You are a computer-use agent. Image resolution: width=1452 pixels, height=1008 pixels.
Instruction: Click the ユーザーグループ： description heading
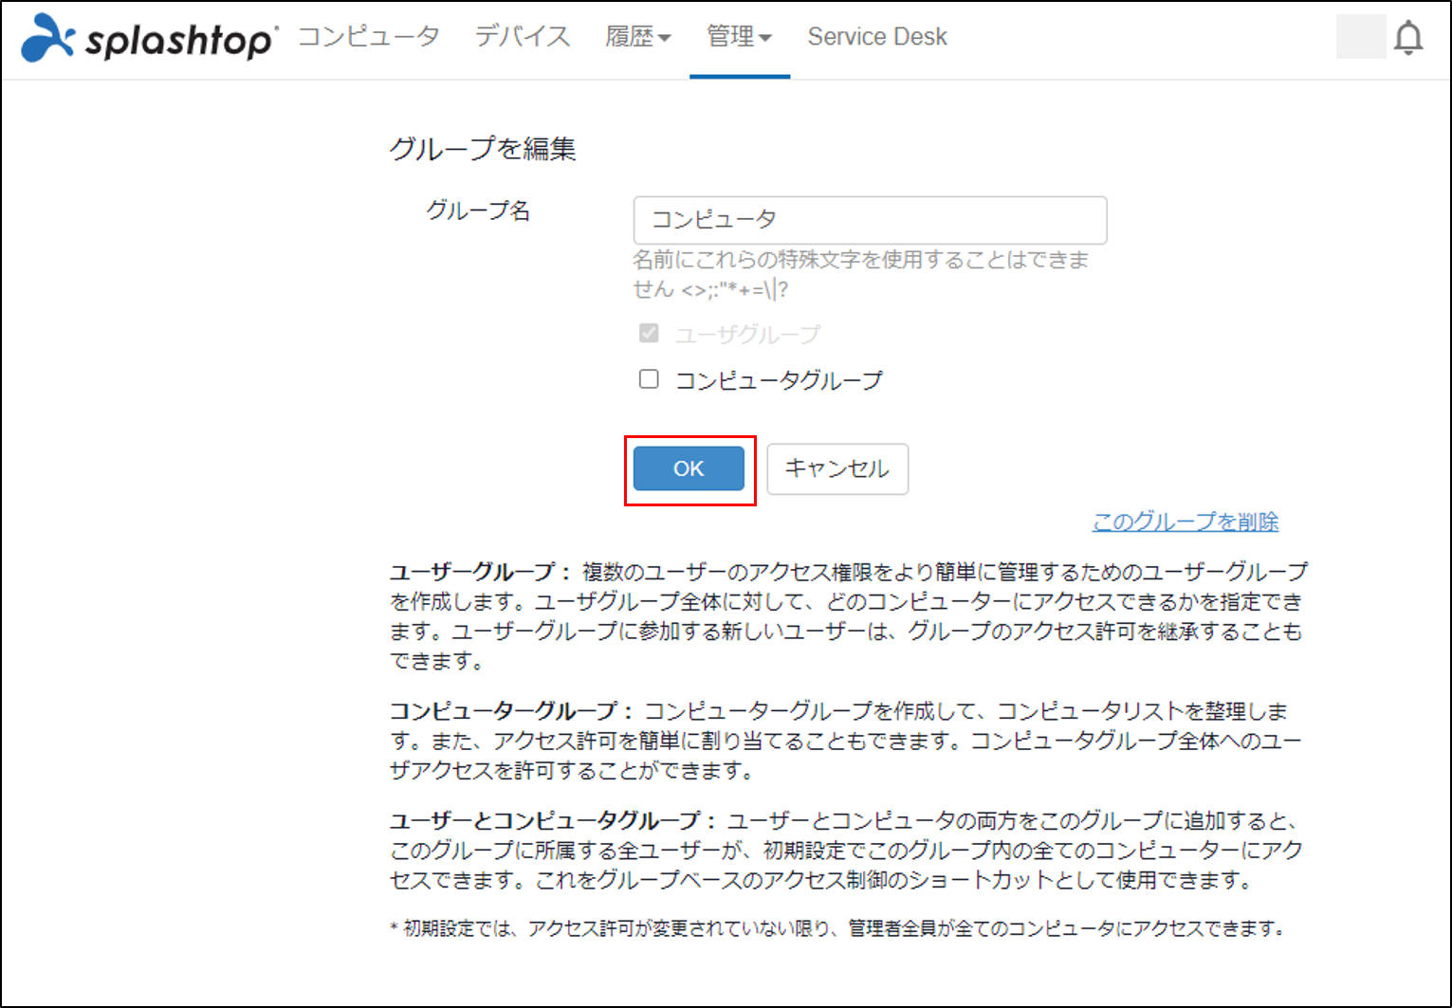click(481, 572)
